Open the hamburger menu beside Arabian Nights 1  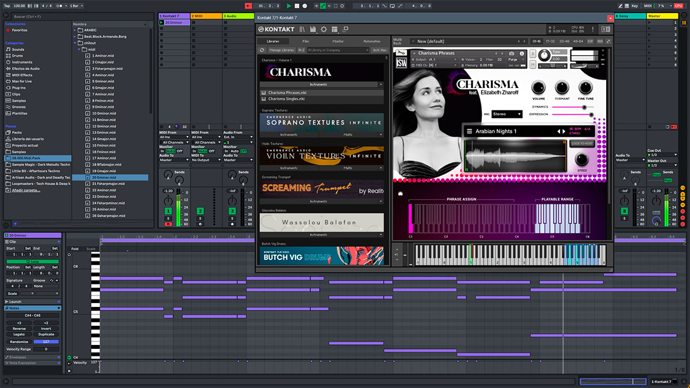[x=469, y=132]
